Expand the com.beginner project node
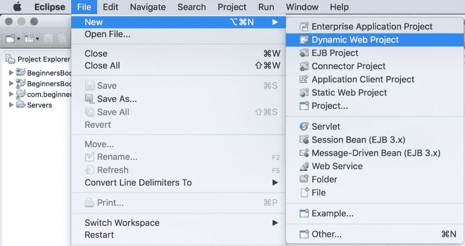 click(11, 94)
